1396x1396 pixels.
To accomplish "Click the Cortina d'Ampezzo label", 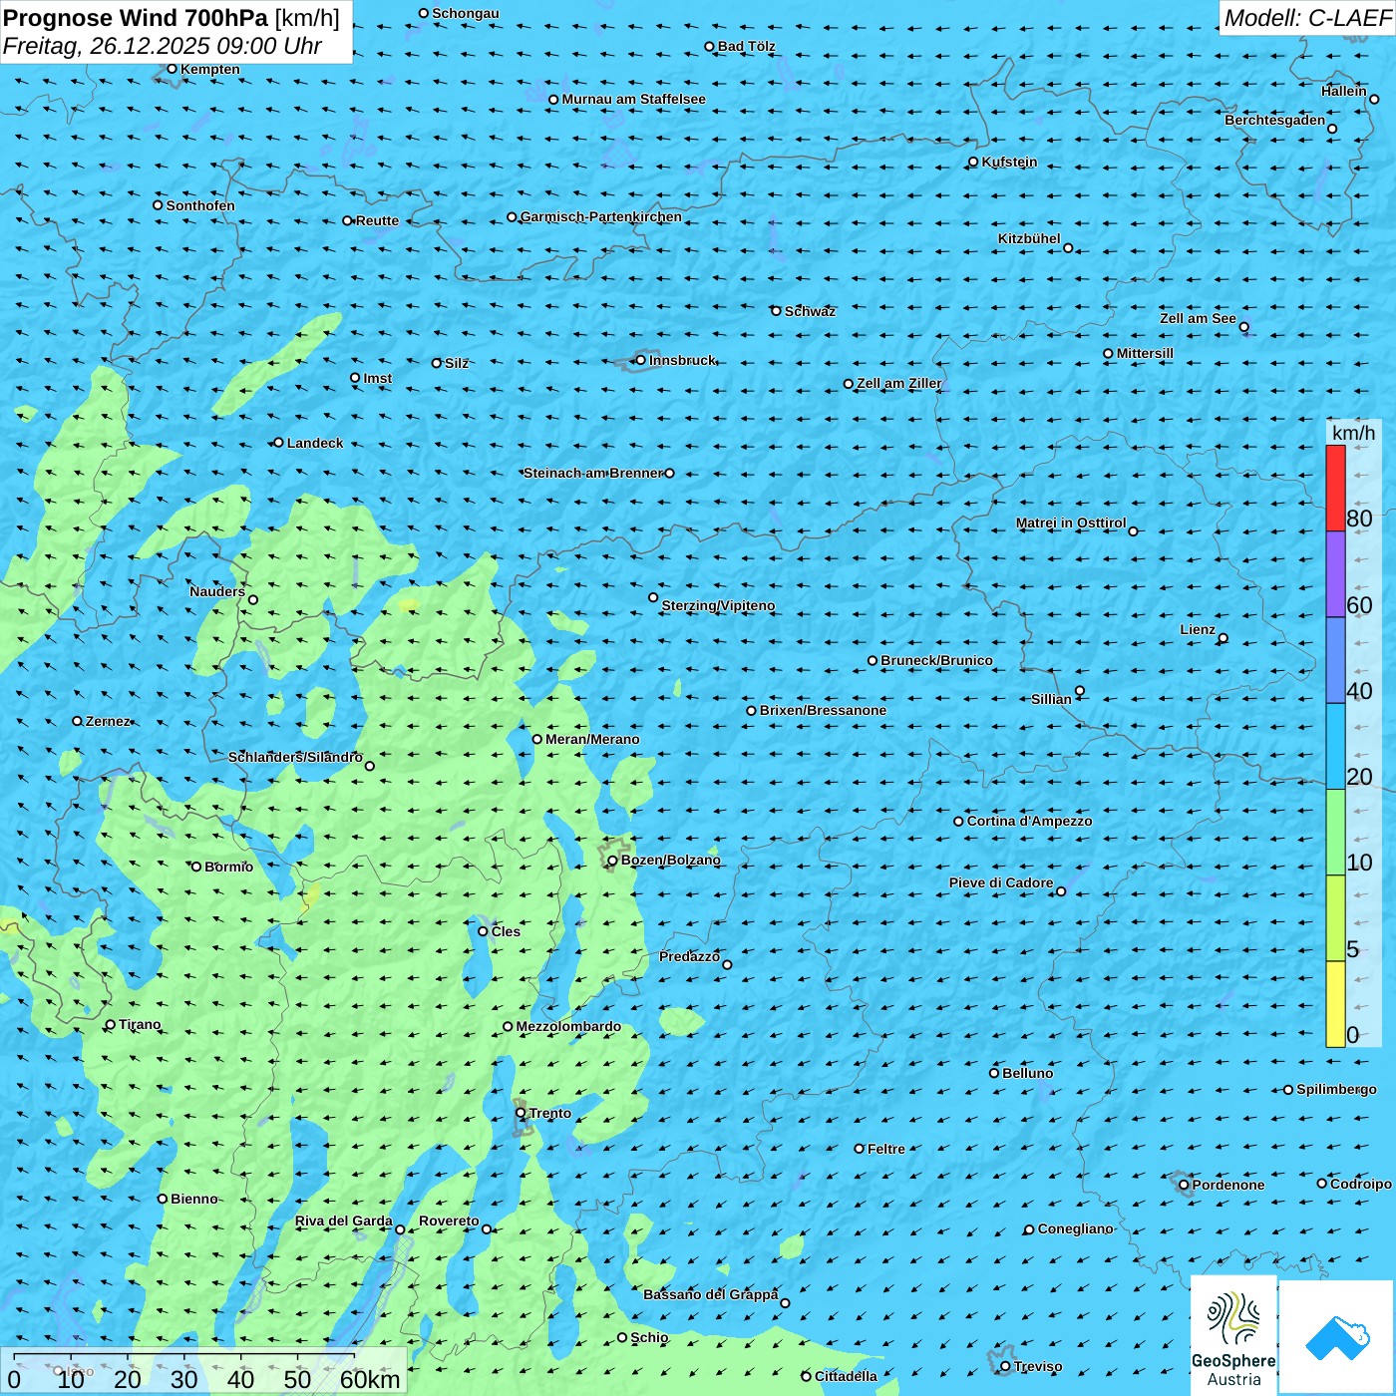I will click(1029, 821).
